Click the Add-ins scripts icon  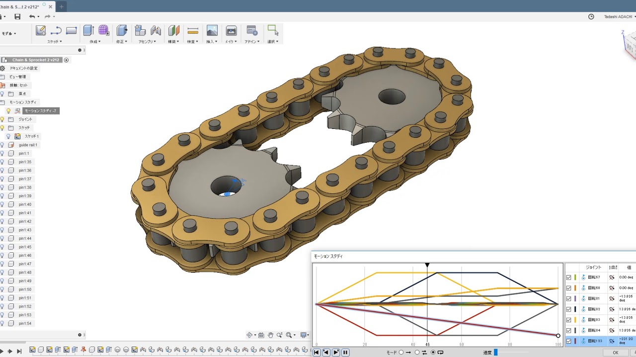(x=252, y=30)
